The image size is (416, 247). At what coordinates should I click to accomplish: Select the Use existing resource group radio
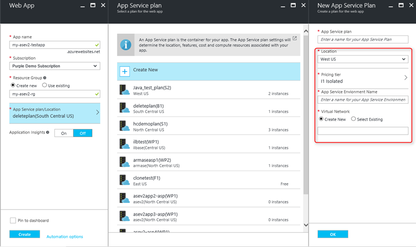point(44,85)
